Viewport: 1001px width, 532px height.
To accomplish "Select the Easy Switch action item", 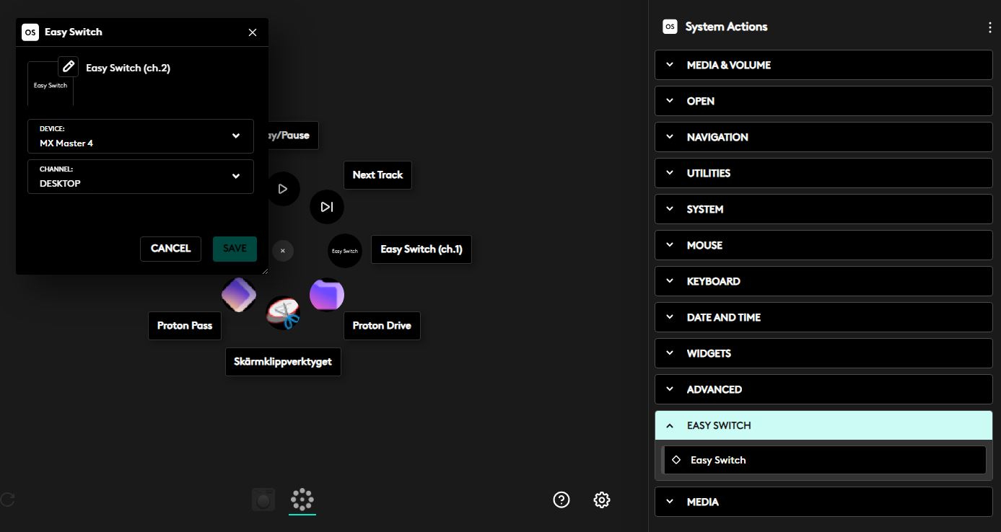I will (823, 460).
